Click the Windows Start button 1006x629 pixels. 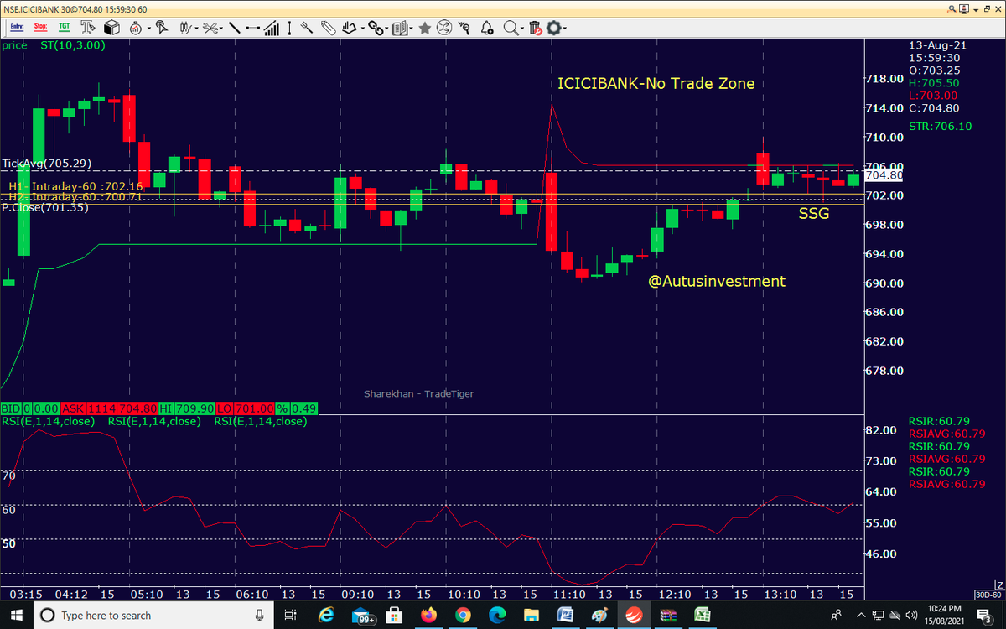click(17, 615)
